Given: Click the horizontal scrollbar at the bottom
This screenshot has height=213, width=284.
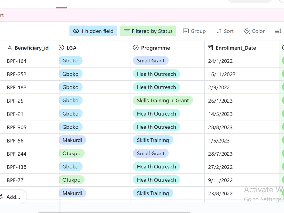Looking at the screenshot, I should tap(114, 212).
